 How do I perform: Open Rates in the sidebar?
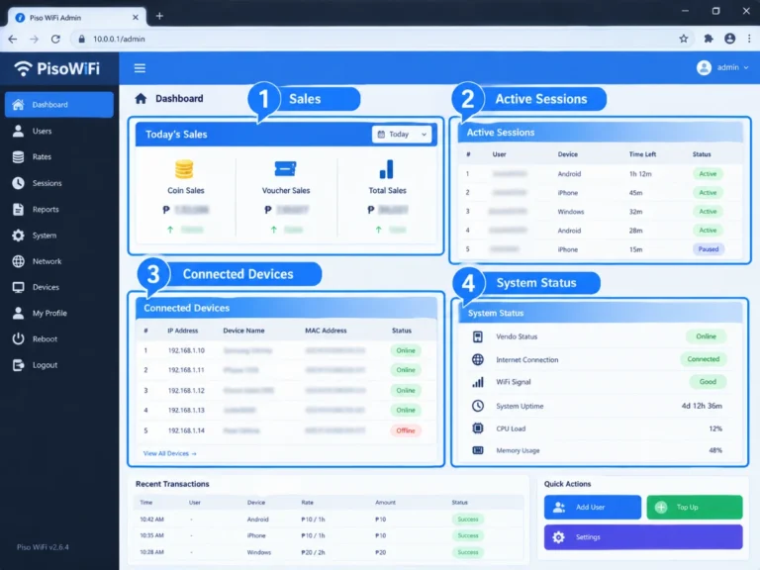coord(59,157)
